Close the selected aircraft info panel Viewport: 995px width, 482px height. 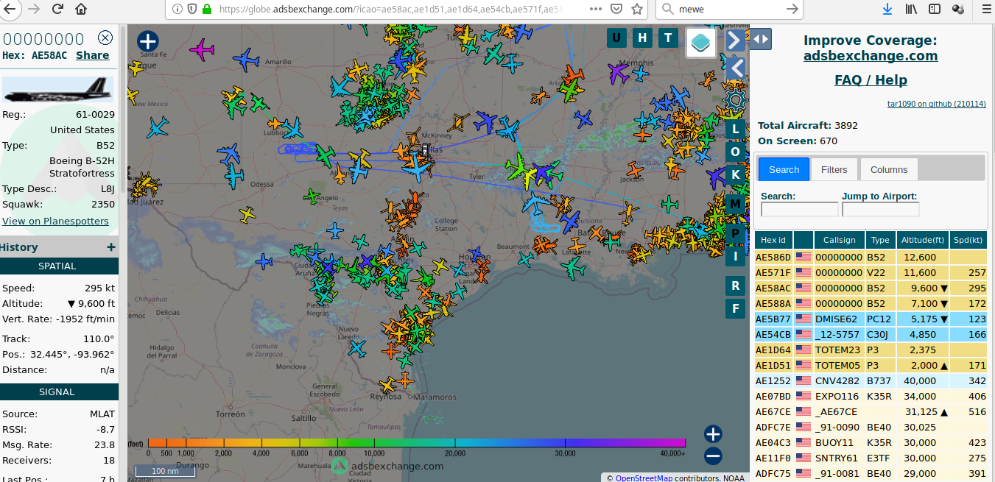tap(105, 38)
